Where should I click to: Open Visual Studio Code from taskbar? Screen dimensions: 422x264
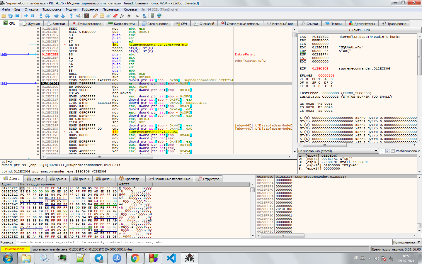click(171, 258)
